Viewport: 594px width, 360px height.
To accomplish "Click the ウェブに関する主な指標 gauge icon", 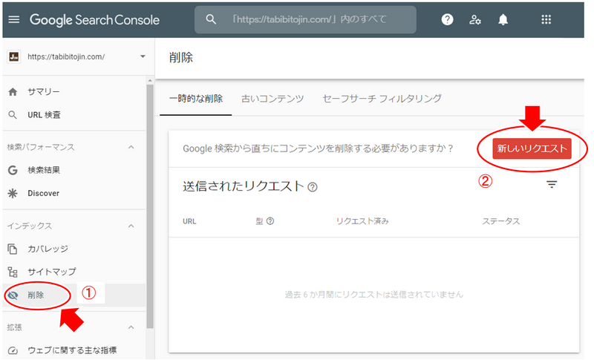I will (13, 350).
